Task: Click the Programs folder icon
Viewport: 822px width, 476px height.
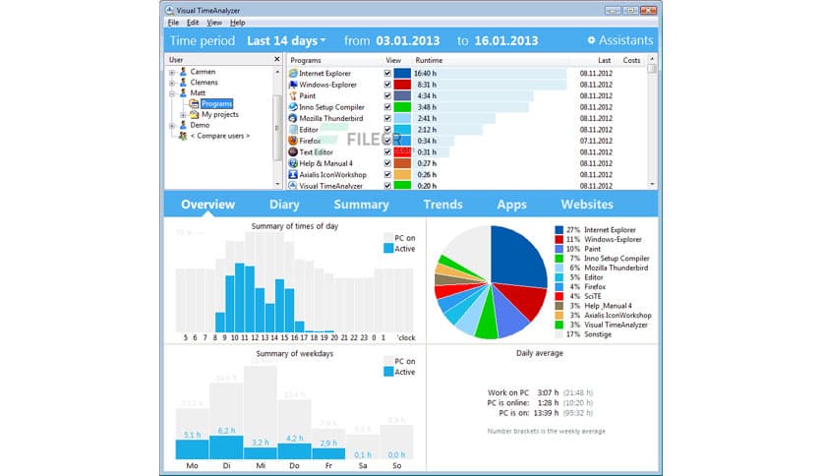Action: pyautogui.click(x=194, y=104)
